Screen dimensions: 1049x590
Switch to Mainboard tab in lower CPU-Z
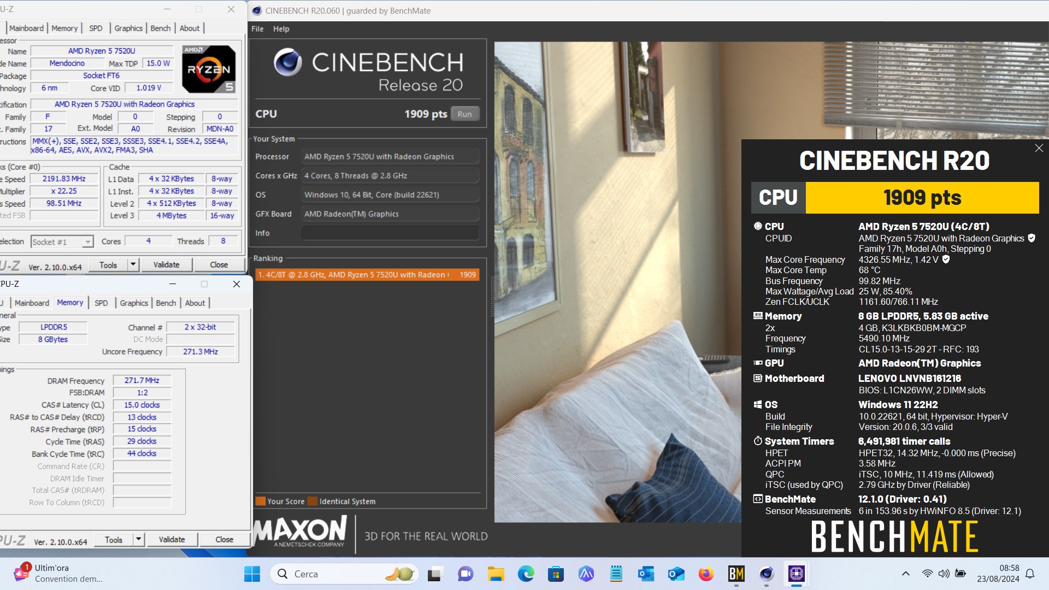click(32, 303)
